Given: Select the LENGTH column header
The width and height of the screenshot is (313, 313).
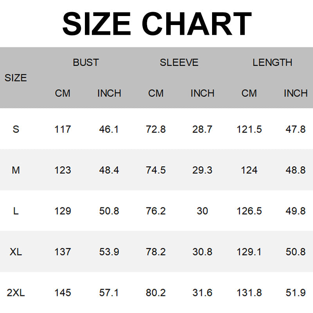Looking at the screenshot, I should tap(272, 62).
